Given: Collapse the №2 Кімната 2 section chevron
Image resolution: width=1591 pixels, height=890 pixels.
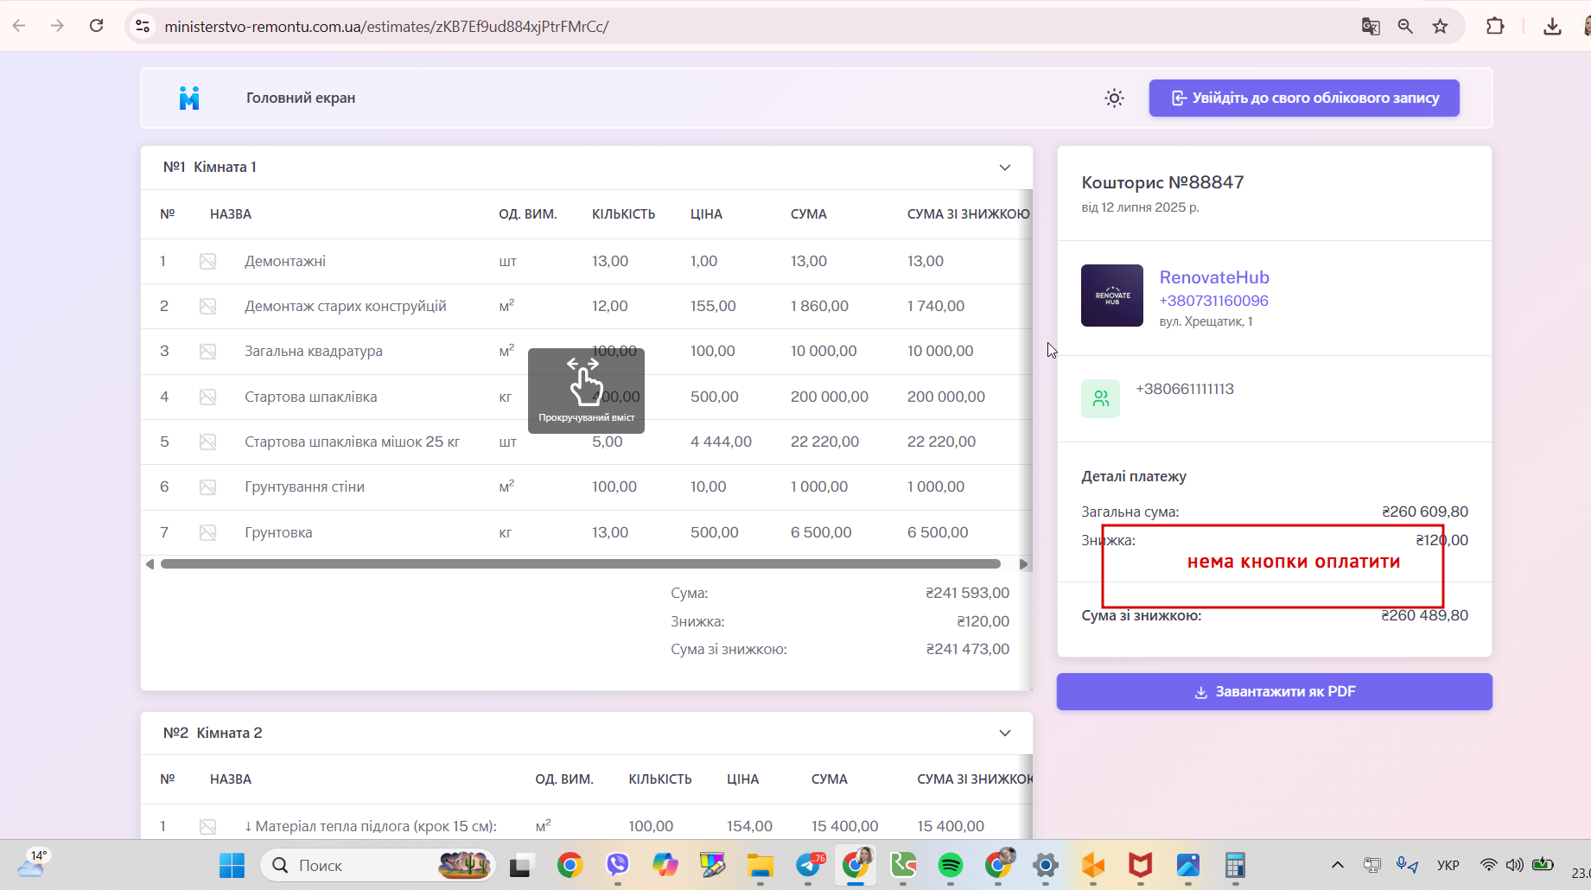Looking at the screenshot, I should pos(1005,734).
